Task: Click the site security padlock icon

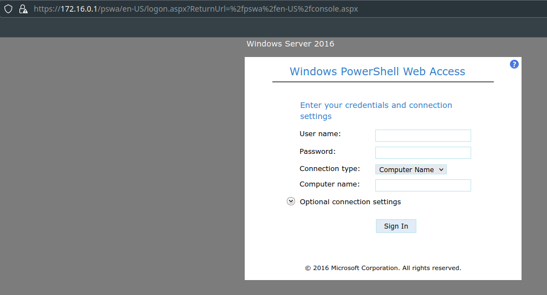Action: click(x=23, y=9)
